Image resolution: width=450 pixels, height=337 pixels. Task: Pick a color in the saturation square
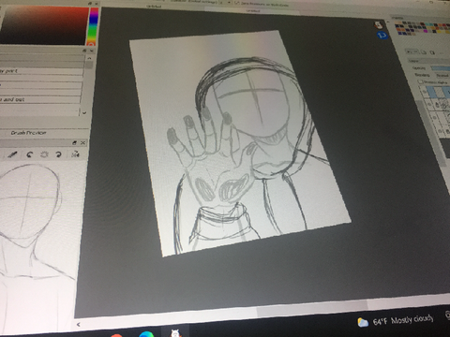click(44, 25)
